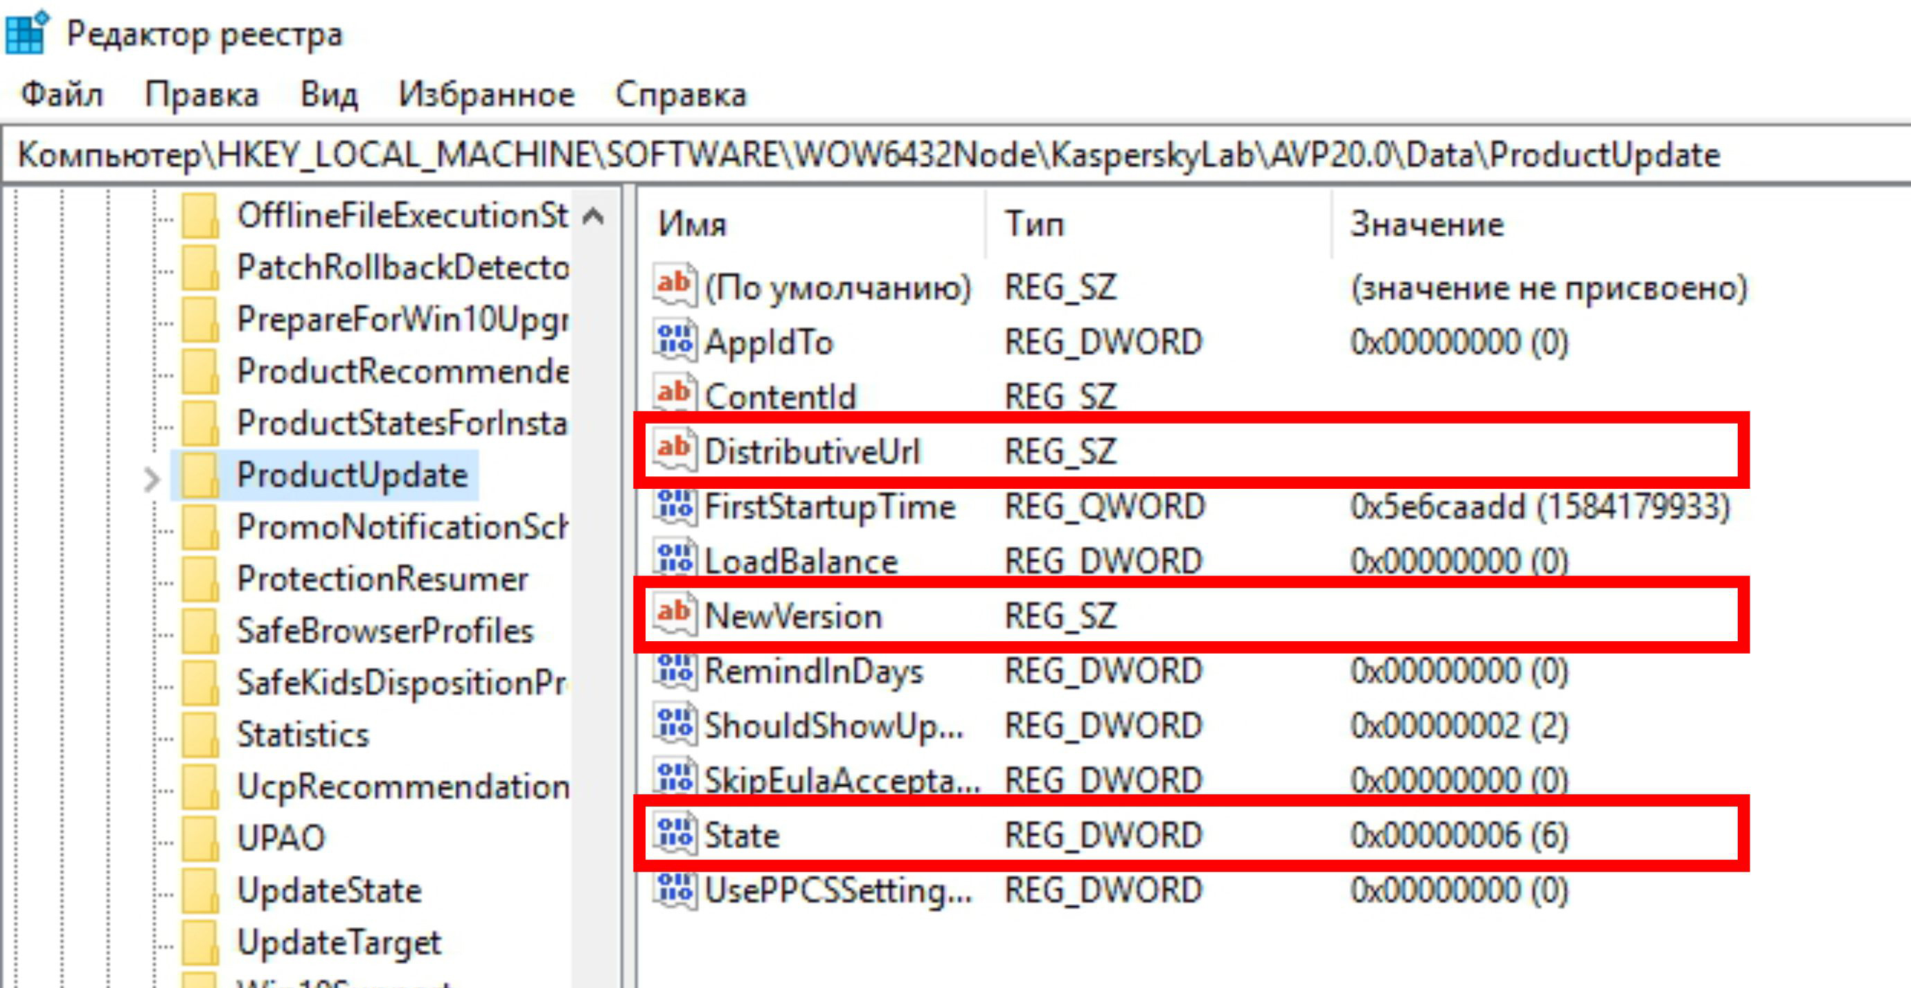Open the Справка menu
1911x988 pixels.
tap(680, 95)
